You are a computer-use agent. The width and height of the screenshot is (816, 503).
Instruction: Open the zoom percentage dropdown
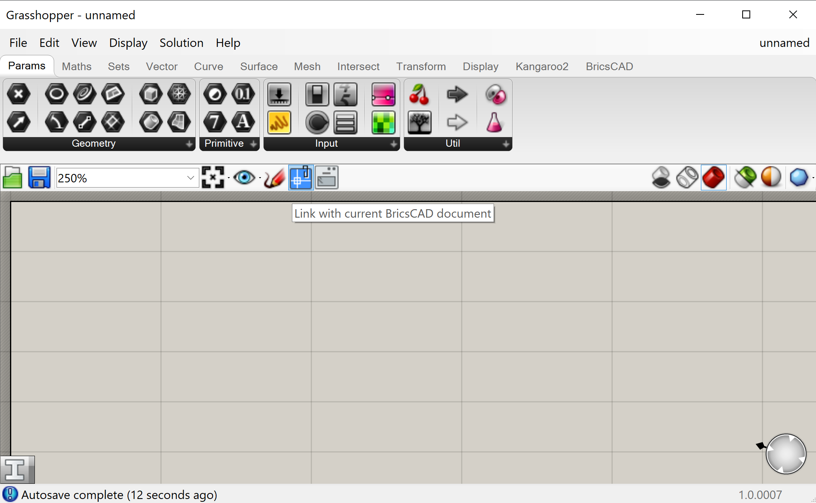[190, 178]
